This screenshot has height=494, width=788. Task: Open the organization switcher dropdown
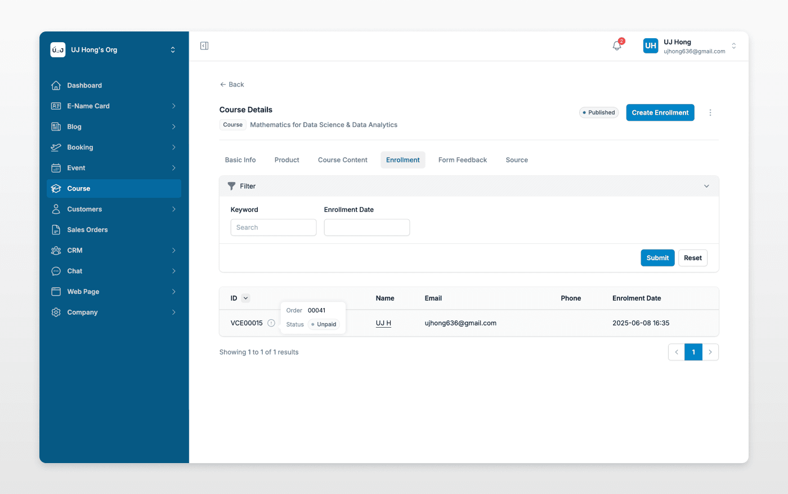173,50
